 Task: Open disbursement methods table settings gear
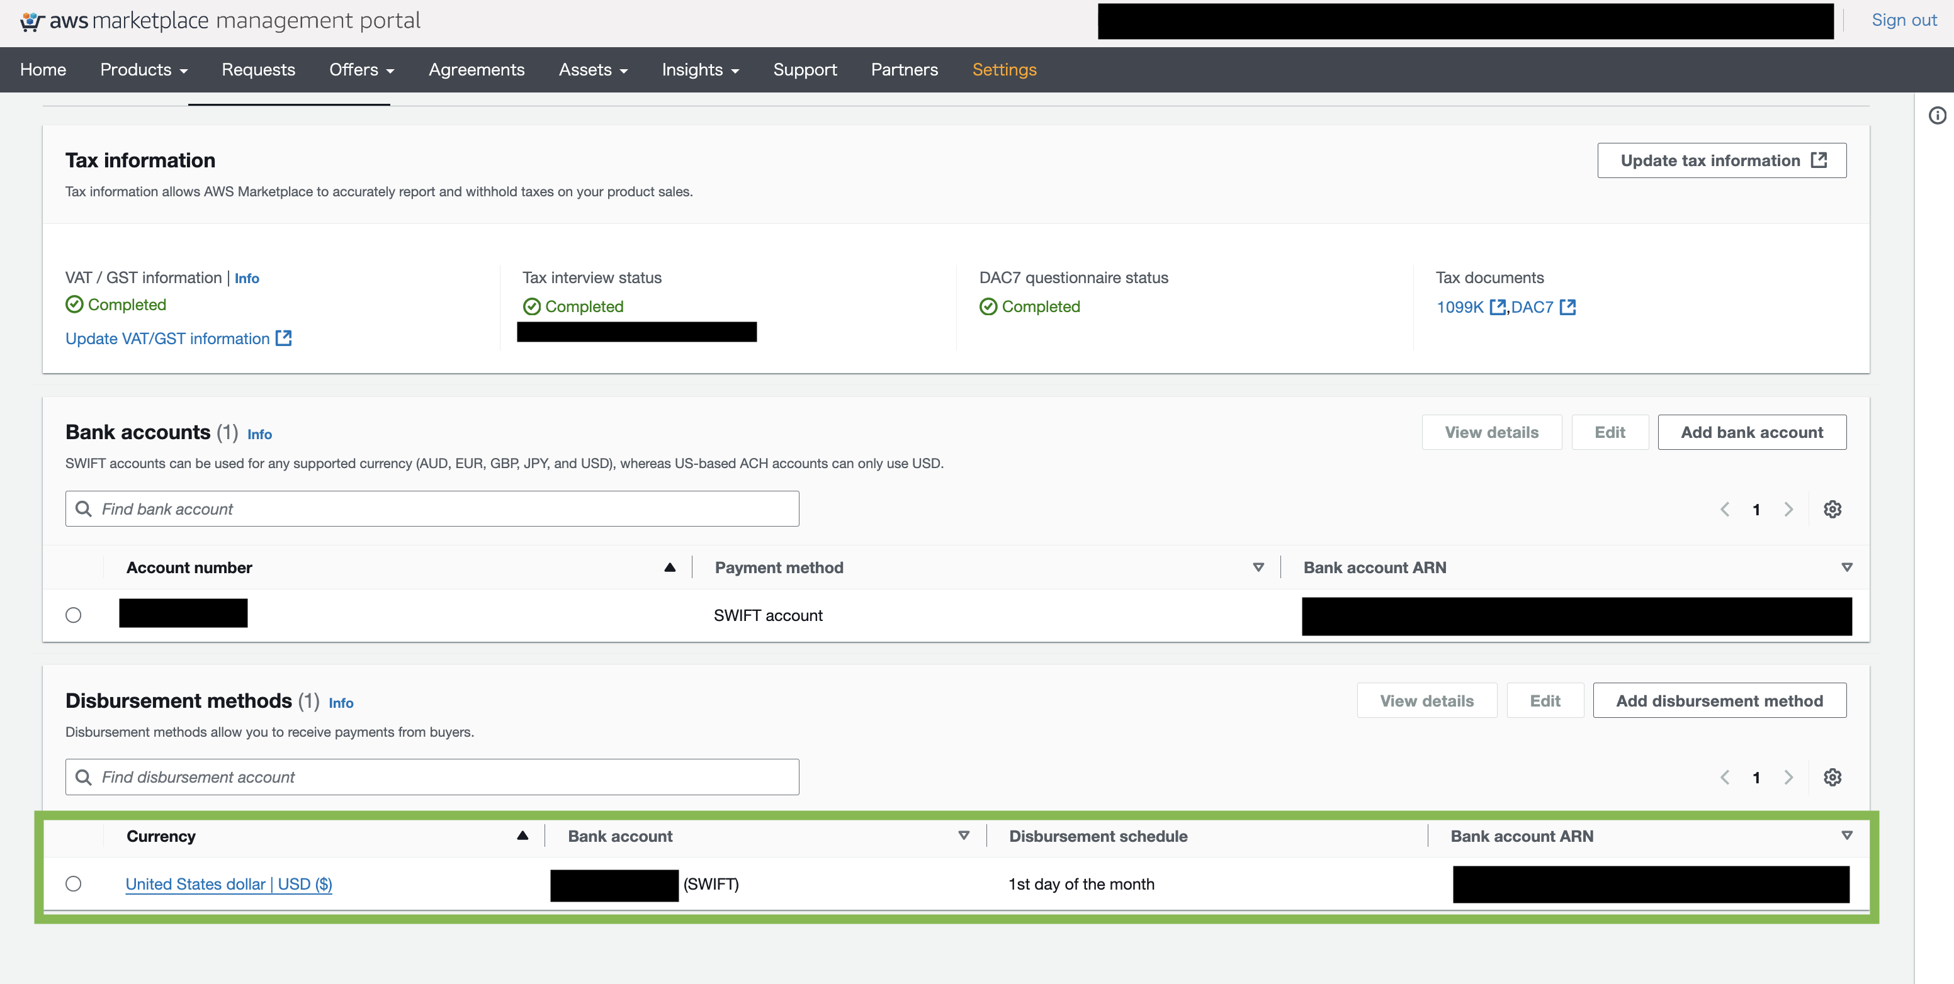(x=1833, y=777)
